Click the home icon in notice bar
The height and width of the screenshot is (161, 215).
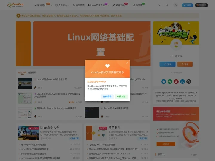19,16
